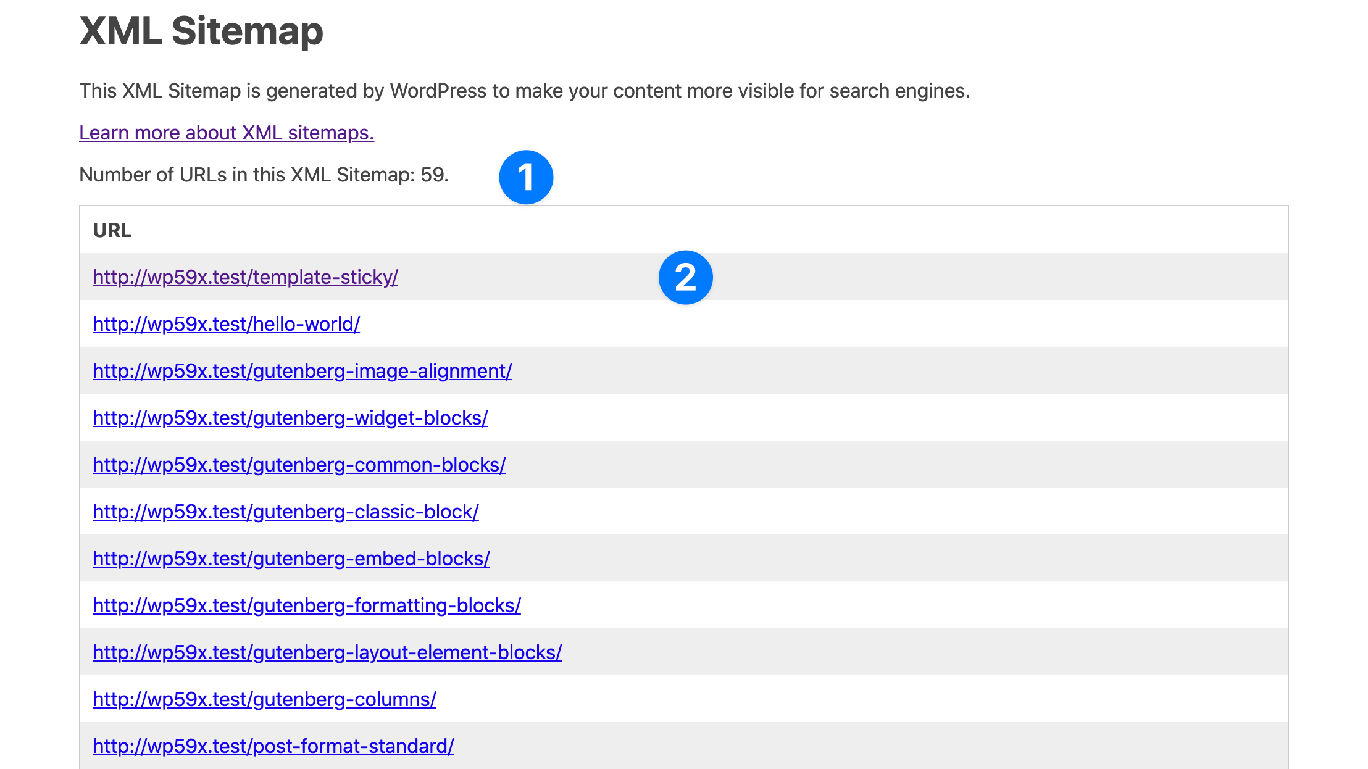Open the template-sticky URL link

pos(245,277)
